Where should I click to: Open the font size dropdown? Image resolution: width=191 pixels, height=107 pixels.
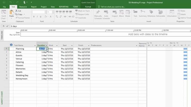[x=53, y=12]
